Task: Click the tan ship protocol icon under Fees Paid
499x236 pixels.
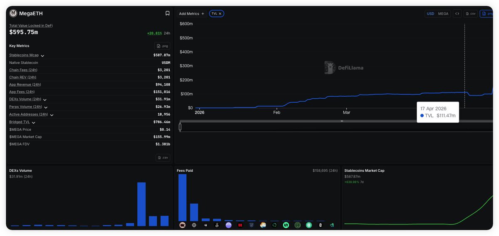Action: click(x=183, y=225)
